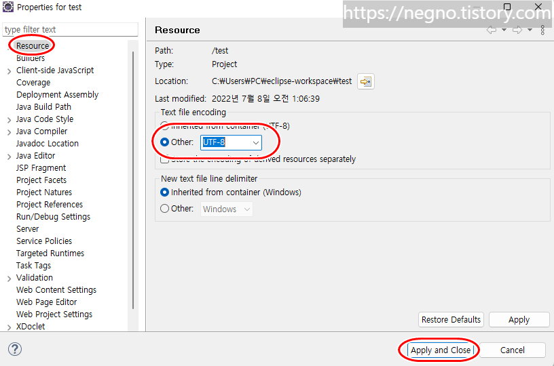The height and width of the screenshot is (366, 554).
Task: Expand the Java Compiler node
Action: pos(10,132)
